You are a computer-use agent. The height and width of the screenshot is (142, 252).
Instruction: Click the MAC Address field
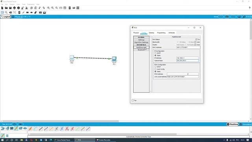(x=188, y=47)
